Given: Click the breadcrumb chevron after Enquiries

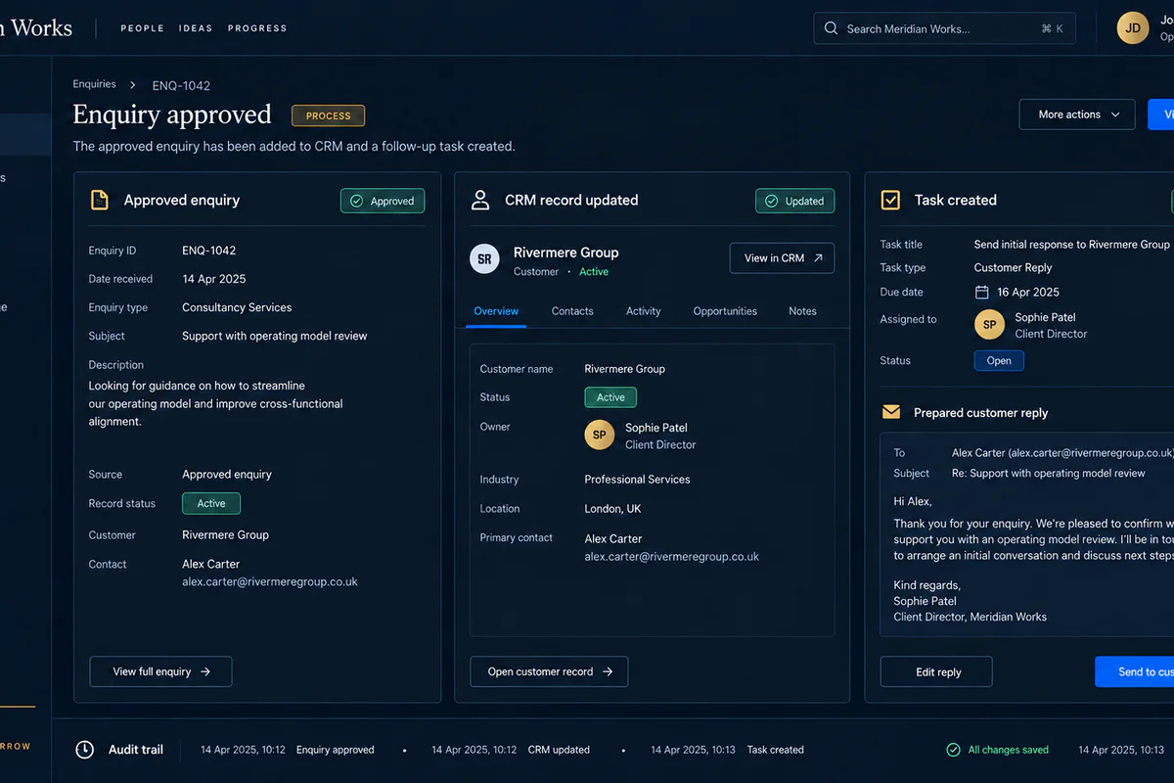Looking at the screenshot, I should (133, 85).
